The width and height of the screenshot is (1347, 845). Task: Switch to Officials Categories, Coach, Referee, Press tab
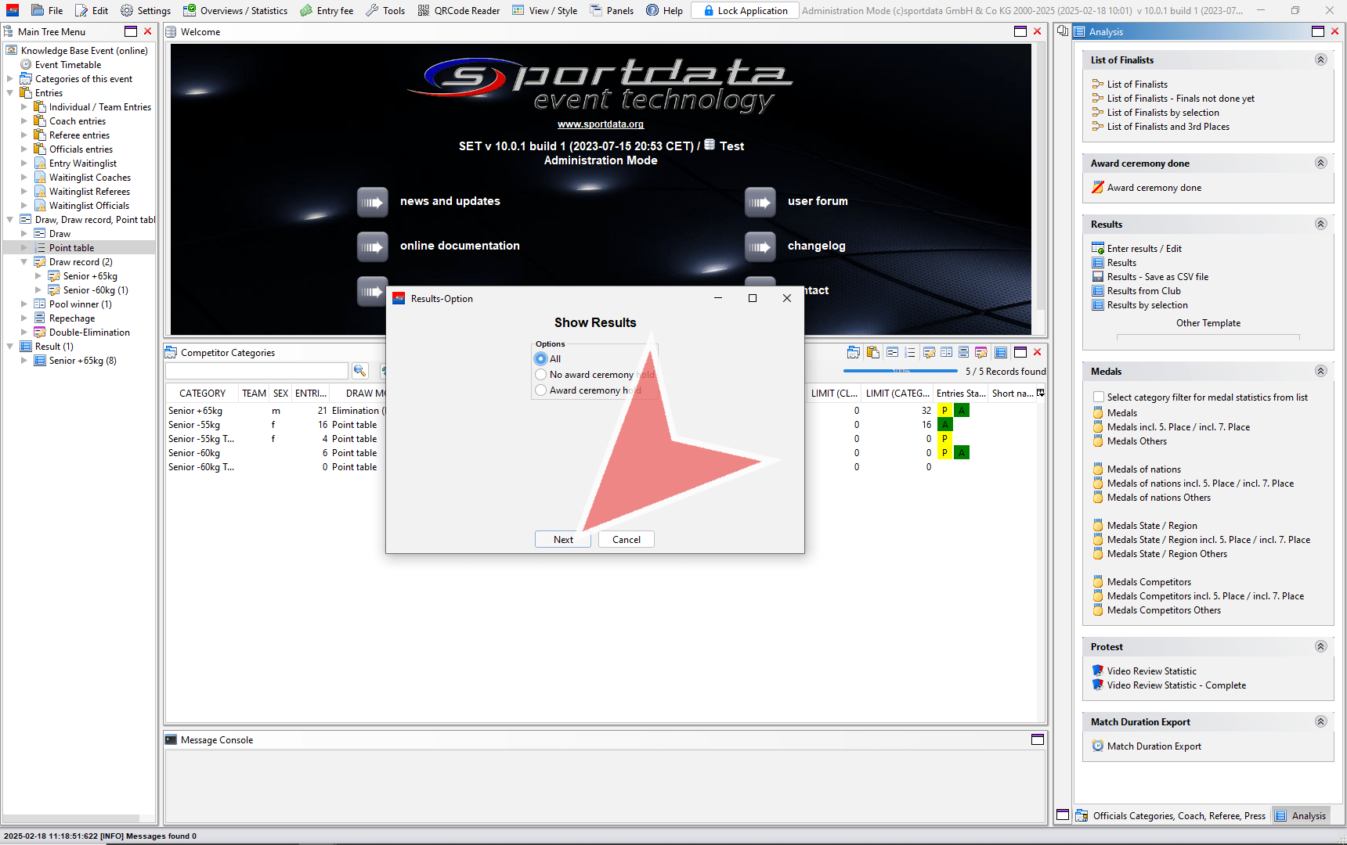1170,816
